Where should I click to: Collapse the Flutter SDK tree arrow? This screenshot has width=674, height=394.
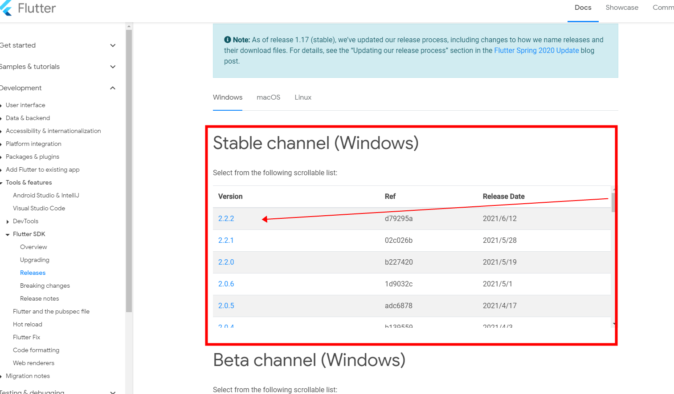click(8, 234)
